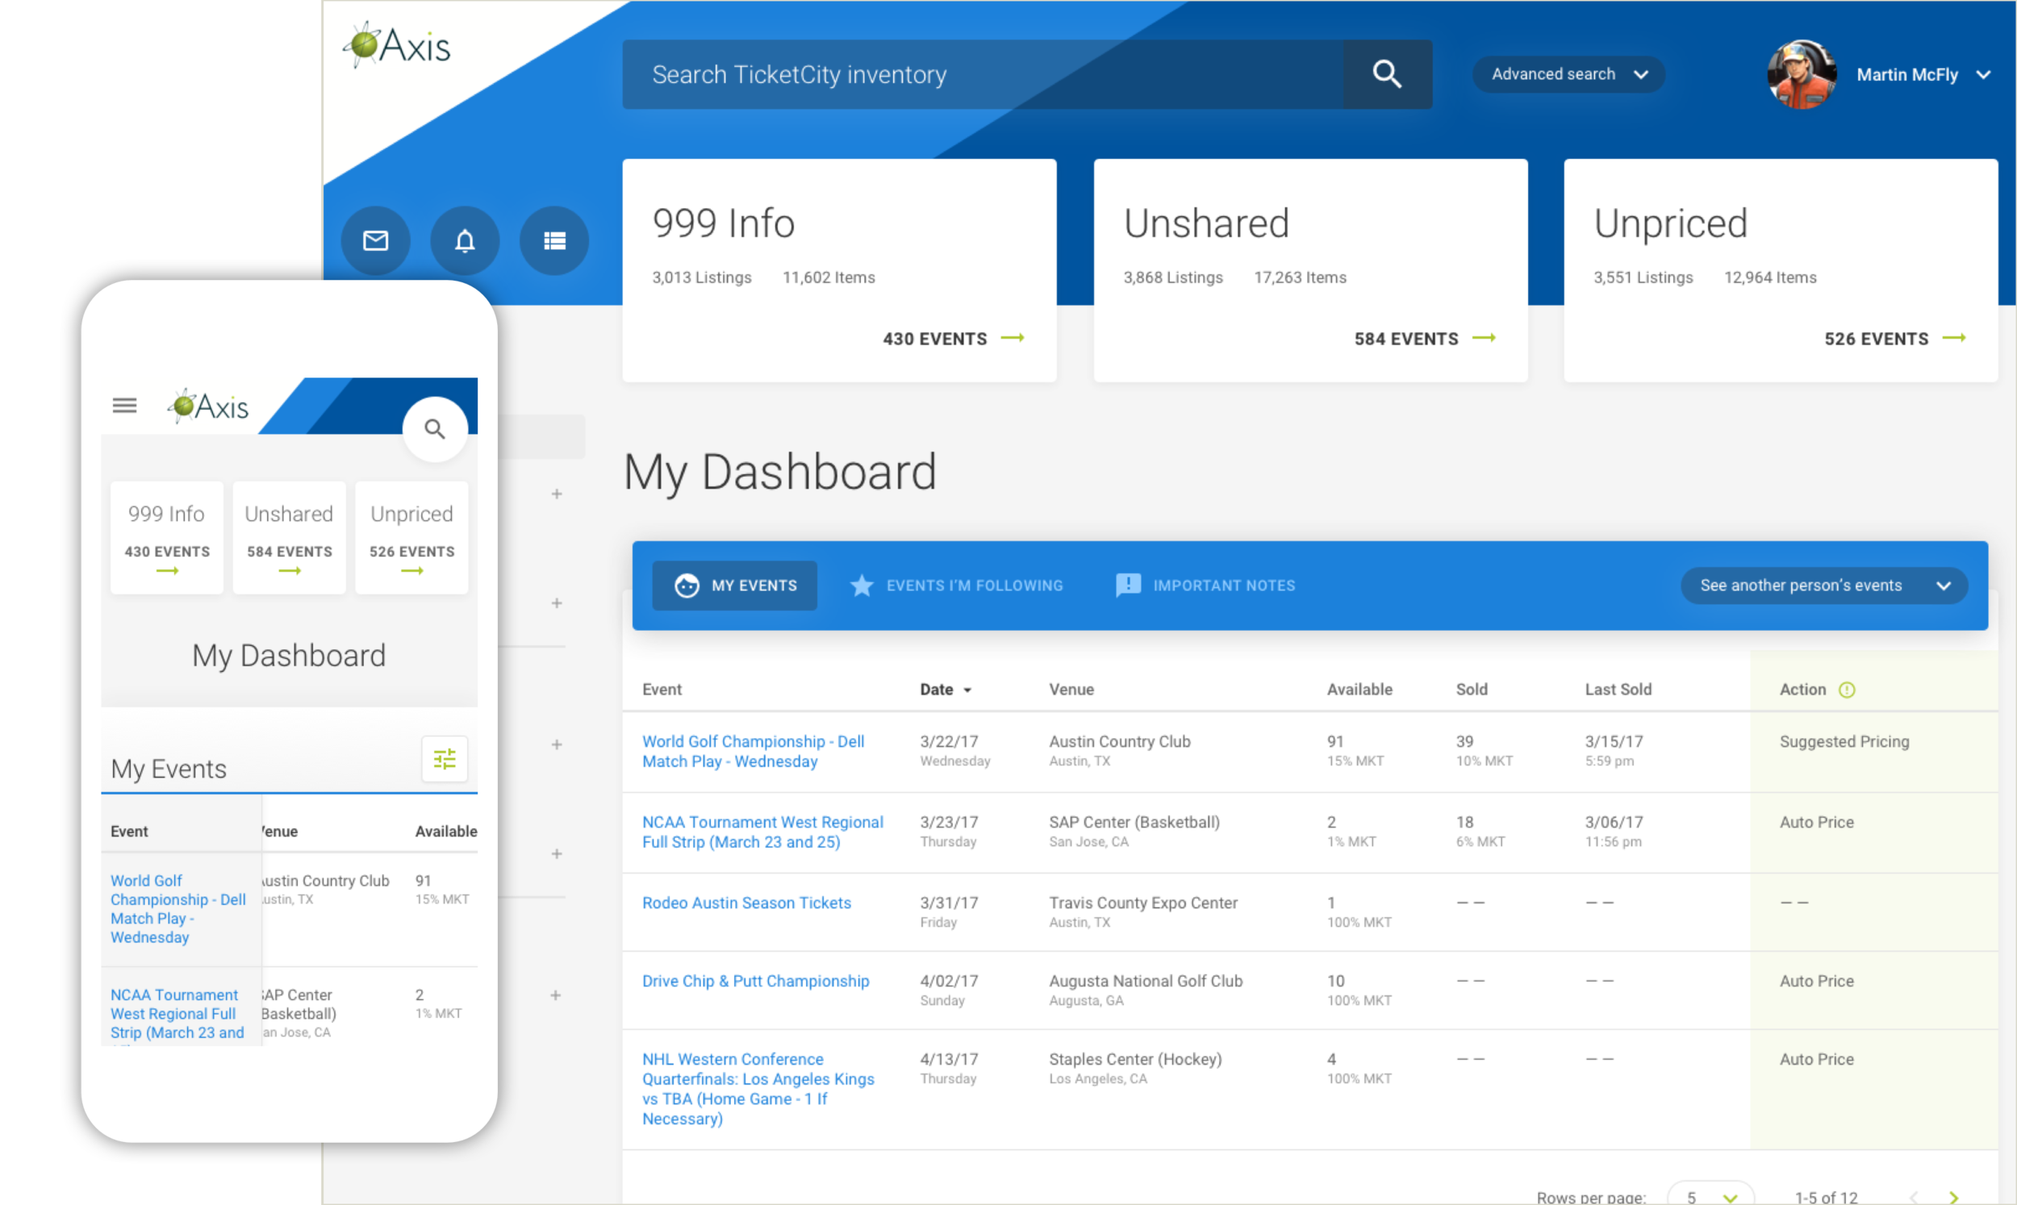Open See another person's events dropdown
Screen dimensions: 2017x1205
coord(1823,586)
